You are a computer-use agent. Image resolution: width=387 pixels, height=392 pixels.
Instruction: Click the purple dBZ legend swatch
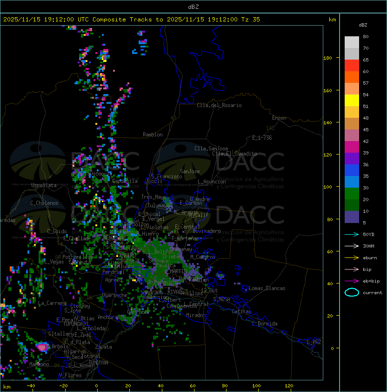[x=352, y=158]
